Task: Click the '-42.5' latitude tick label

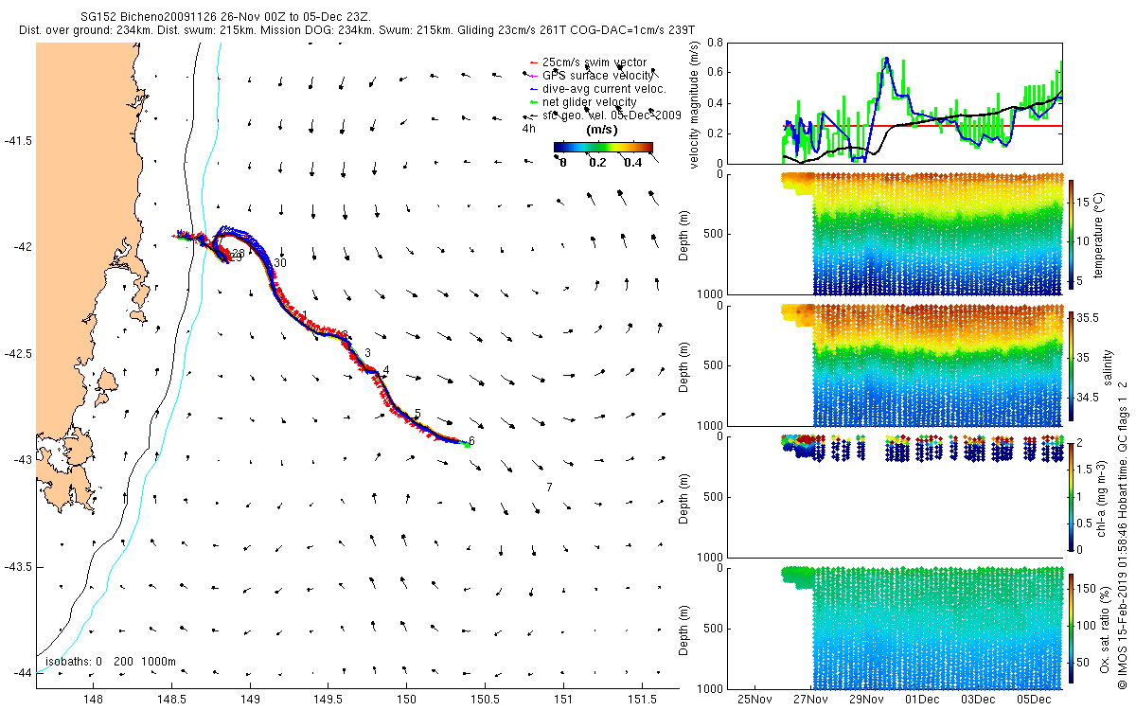Action: pos(18,353)
